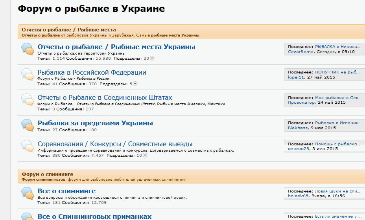View user profile boleek65
The image size is (365, 220).
[299, 196]
